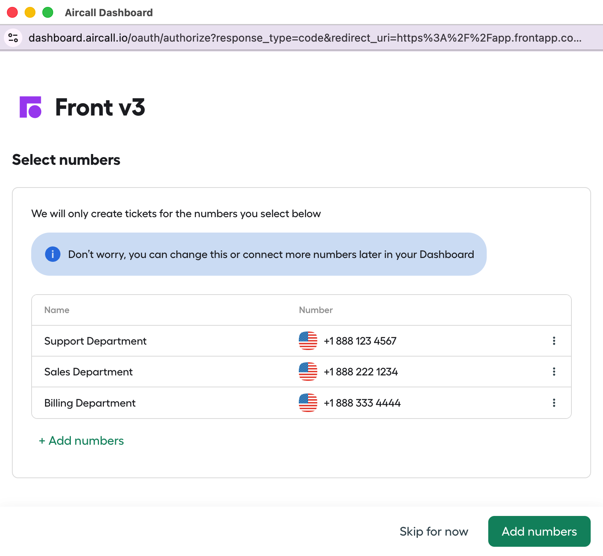Select the Billing Department row name

90,403
